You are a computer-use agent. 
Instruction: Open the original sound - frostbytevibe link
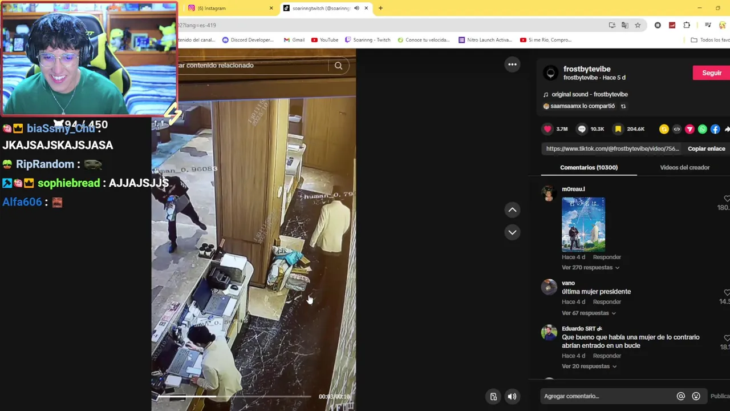(590, 95)
